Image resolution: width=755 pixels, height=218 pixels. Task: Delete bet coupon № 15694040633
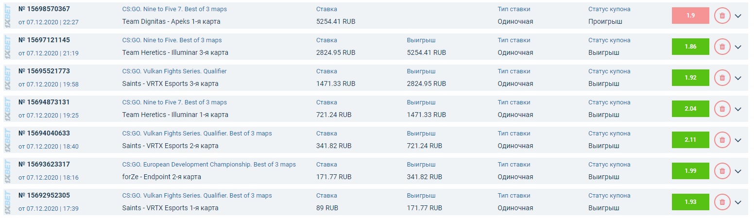pos(722,140)
